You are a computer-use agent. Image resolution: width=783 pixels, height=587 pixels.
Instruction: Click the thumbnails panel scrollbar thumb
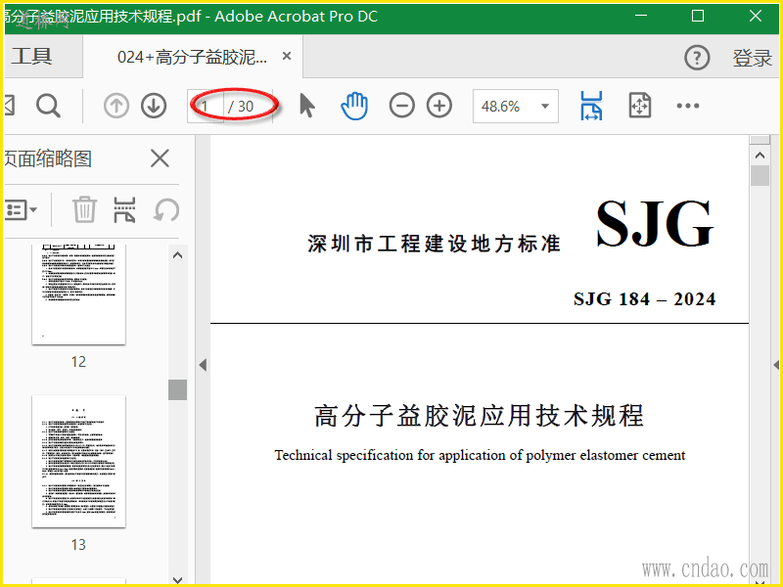[177, 389]
